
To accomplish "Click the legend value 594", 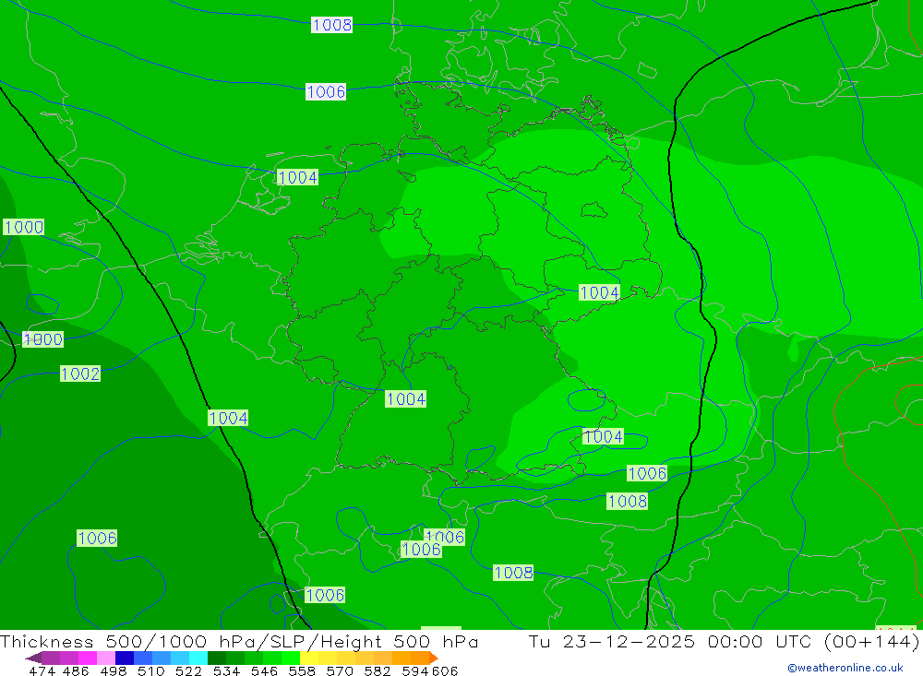I will click(415, 670).
